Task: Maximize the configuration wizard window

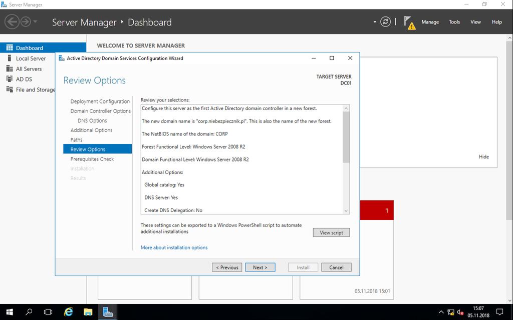Action: [332, 58]
